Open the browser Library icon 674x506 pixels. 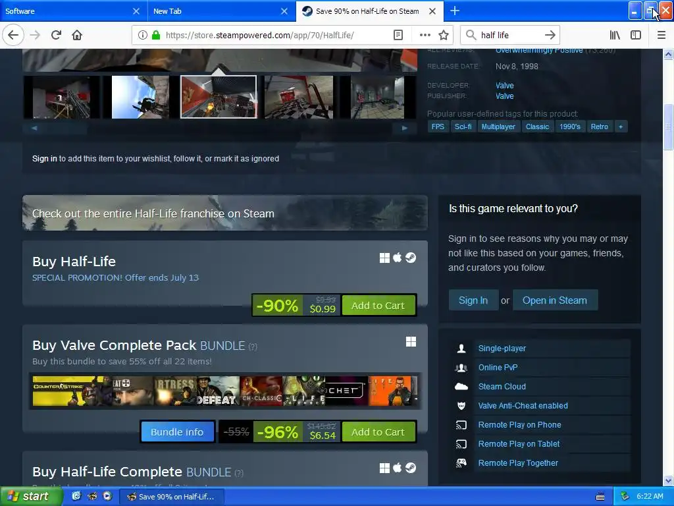615,35
